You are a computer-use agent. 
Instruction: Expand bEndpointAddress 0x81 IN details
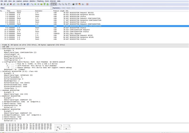pos(3,102)
